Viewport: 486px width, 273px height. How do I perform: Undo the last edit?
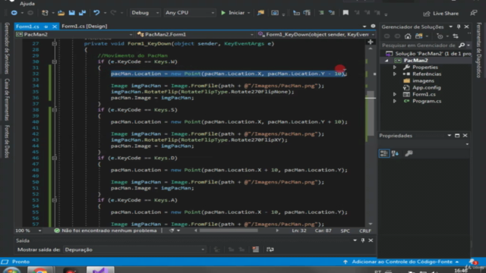[x=96, y=13]
